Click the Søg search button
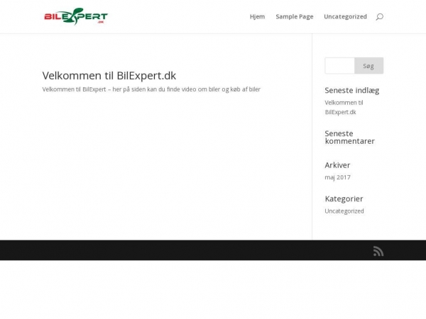Image resolution: width=426 pixels, height=319 pixels. coord(368,66)
